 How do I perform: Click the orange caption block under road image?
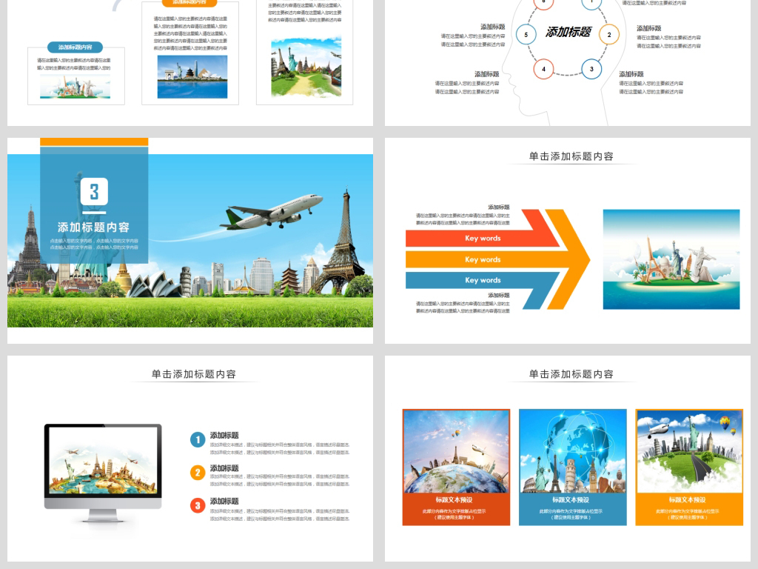tap(688, 508)
